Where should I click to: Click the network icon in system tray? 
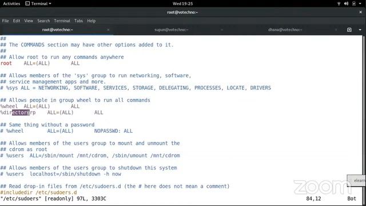pyautogui.click(x=339, y=3)
